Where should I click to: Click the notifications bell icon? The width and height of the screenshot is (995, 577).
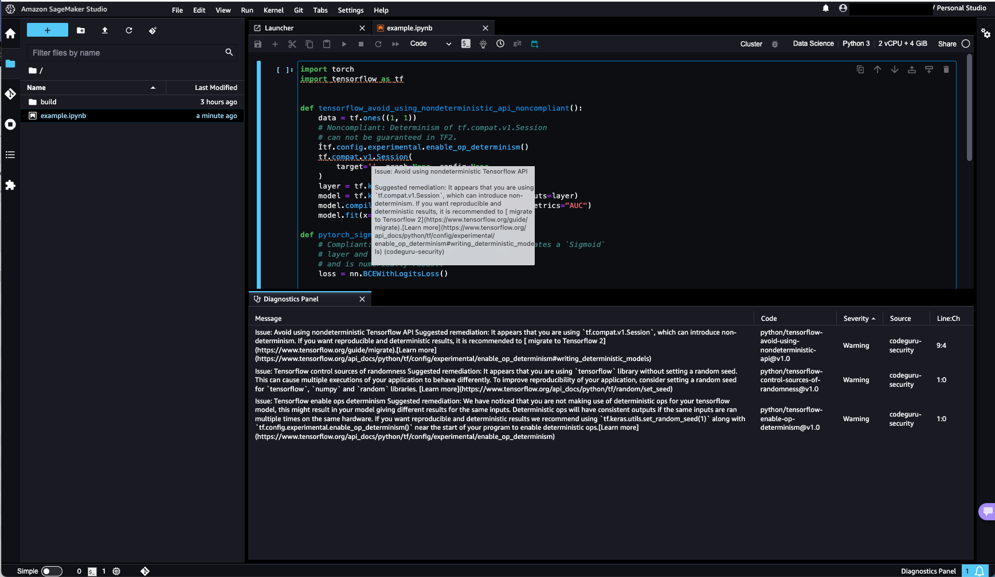(825, 8)
